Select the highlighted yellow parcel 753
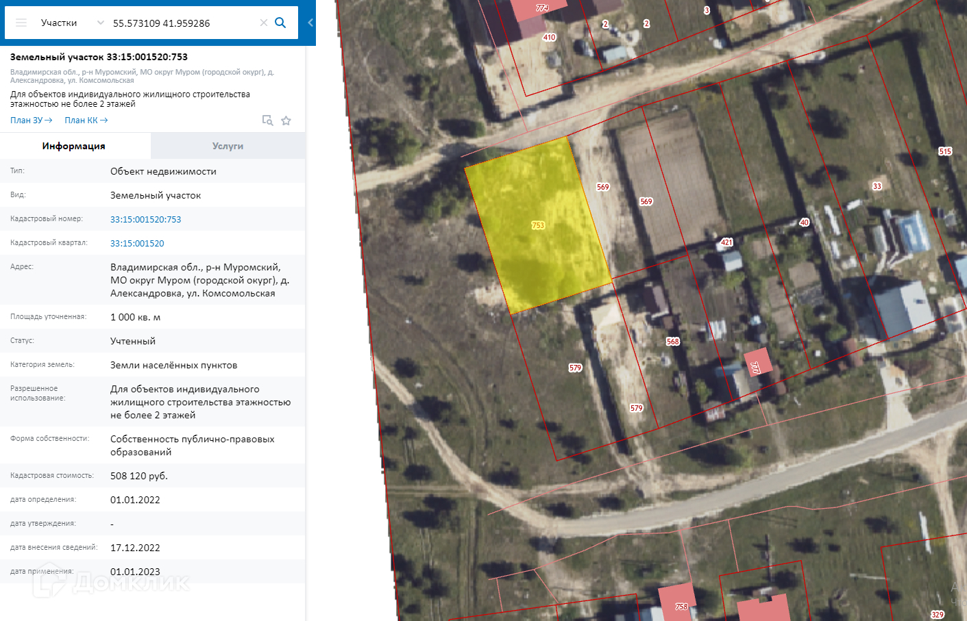 [x=538, y=225]
